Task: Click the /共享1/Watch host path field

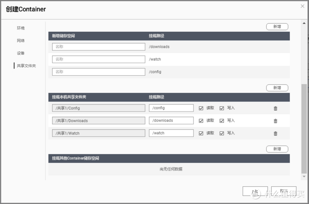Action: [99, 133]
